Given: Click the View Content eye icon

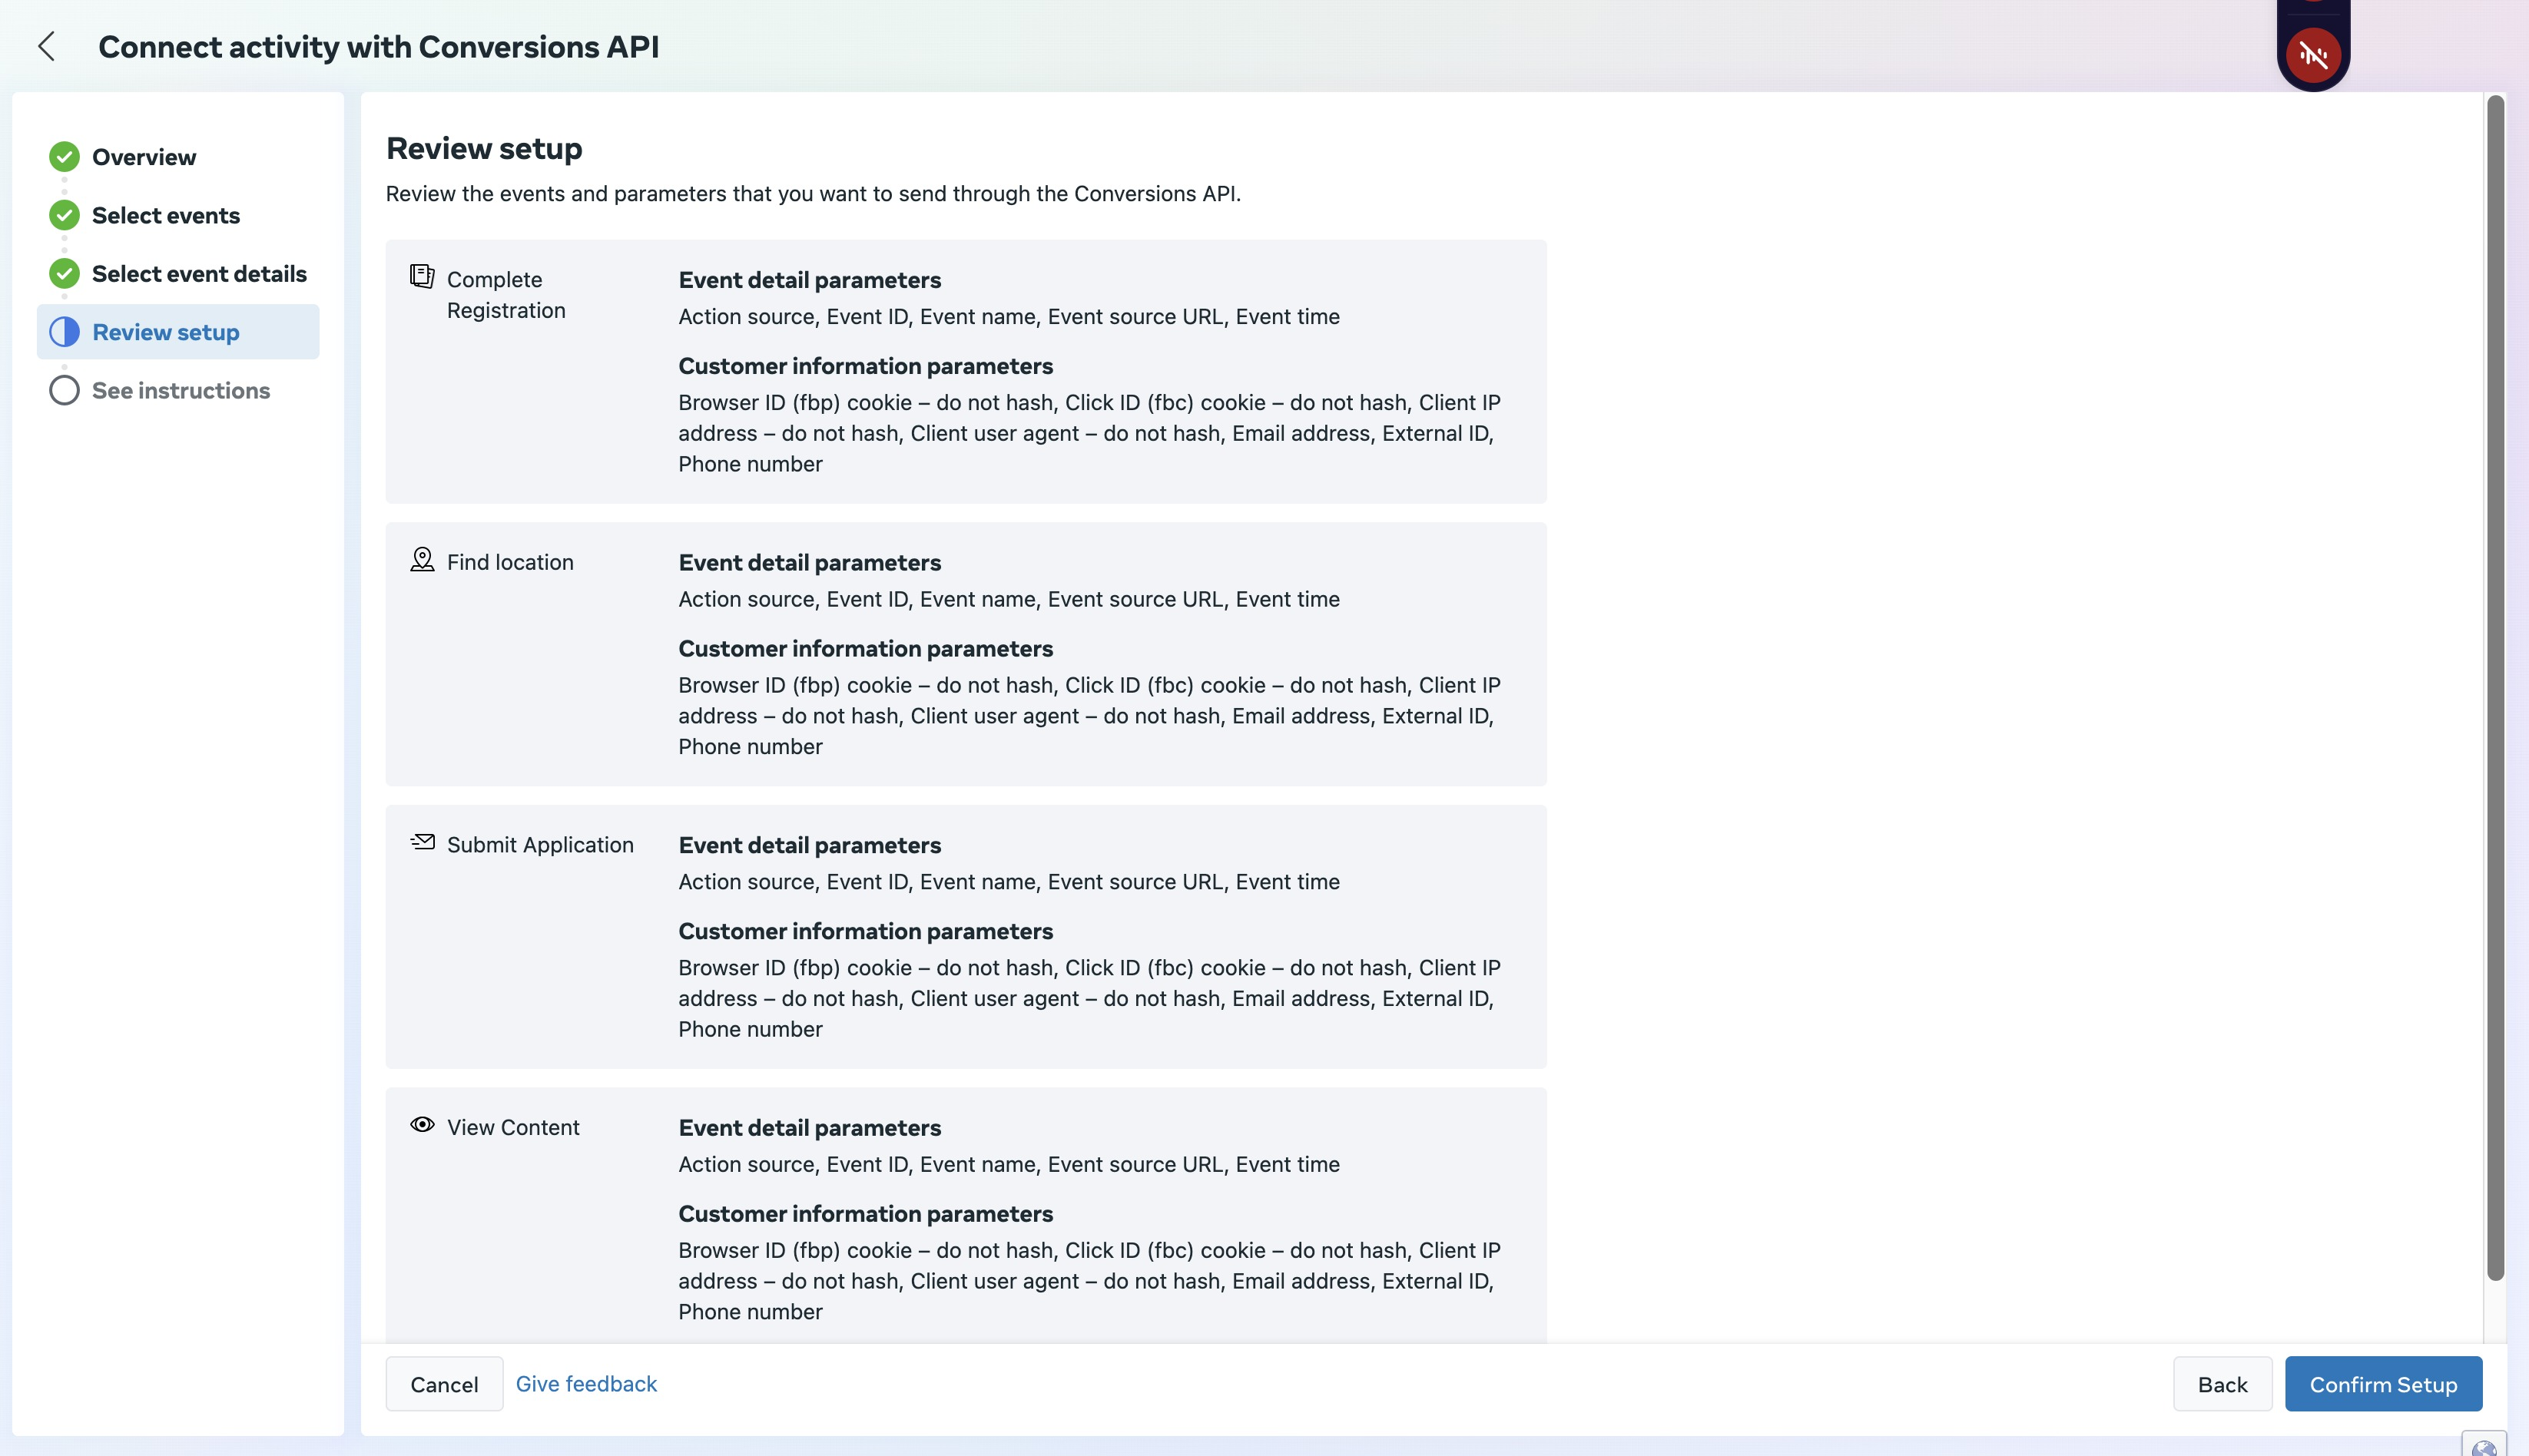Looking at the screenshot, I should (423, 1125).
